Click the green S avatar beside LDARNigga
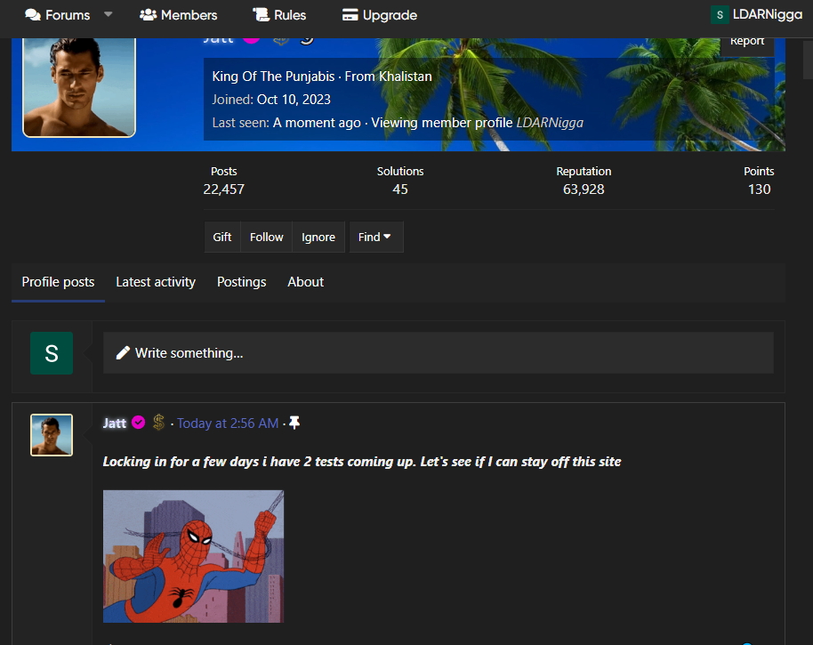 [719, 15]
